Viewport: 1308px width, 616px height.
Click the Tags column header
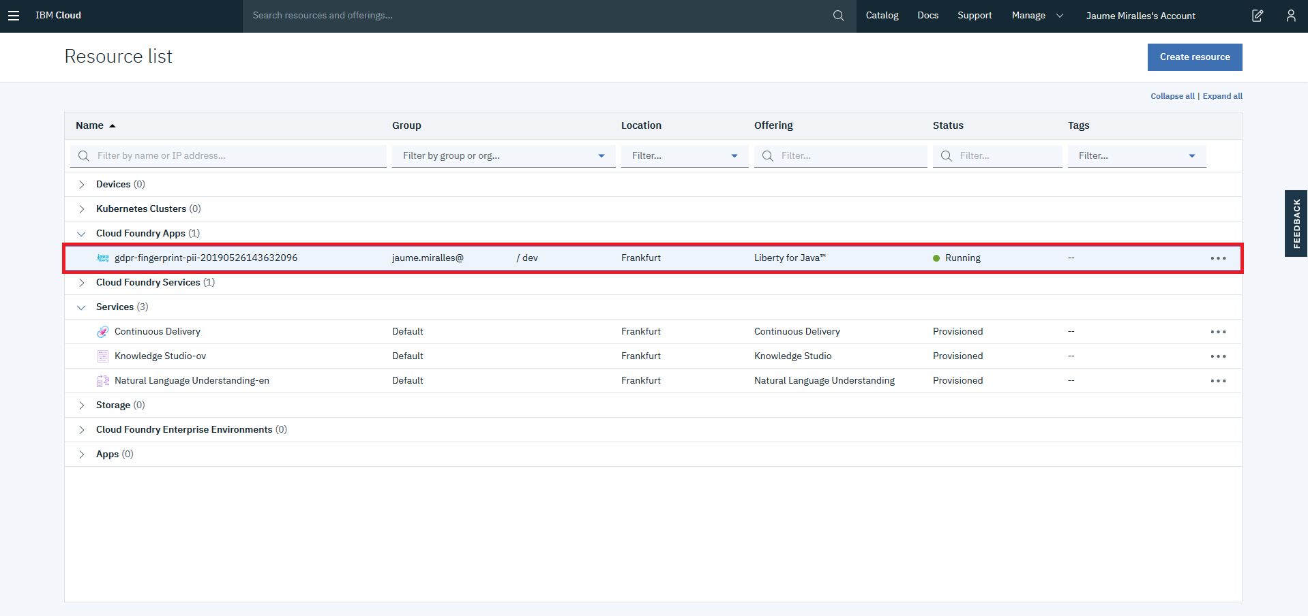tap(1078, 125)
